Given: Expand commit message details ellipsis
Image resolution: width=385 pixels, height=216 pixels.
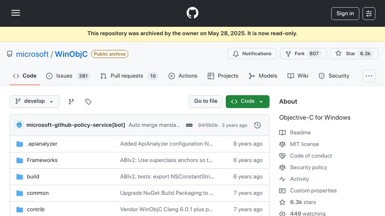Looking at the screenshot, I should coord(189,125).
